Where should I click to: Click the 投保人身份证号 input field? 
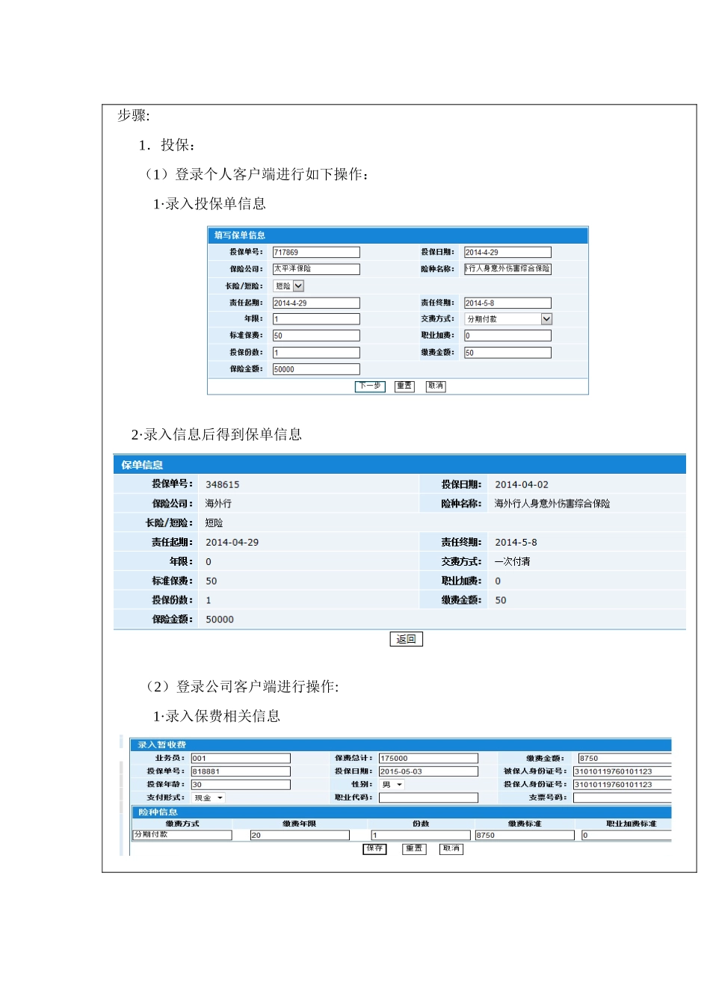(x=623, y=784)
